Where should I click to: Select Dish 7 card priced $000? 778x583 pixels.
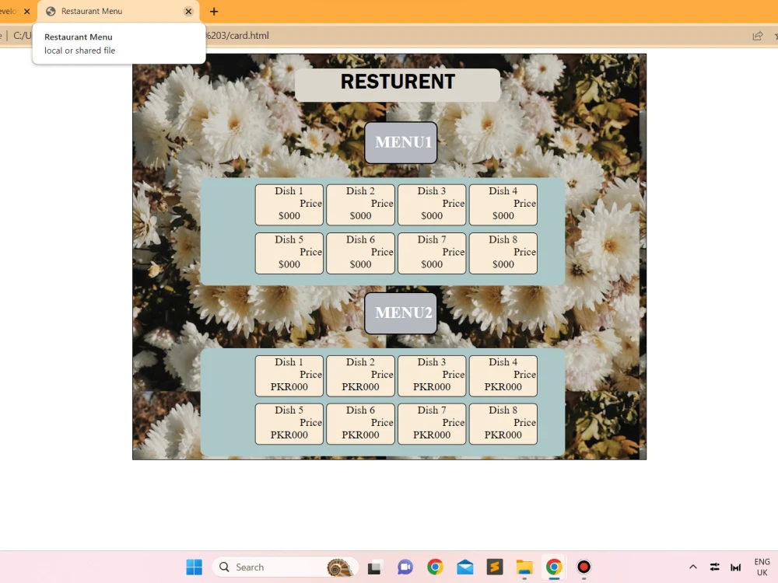click(432, 253)
